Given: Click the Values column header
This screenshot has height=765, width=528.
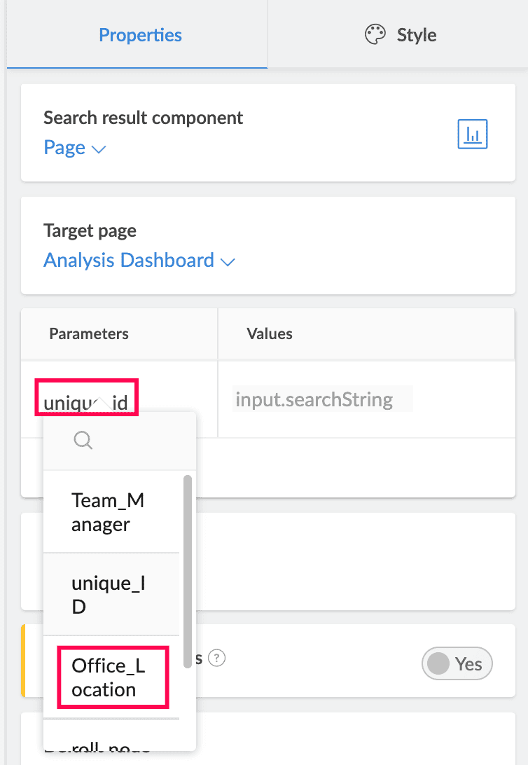Looking at the screenshot, I should [270, 333].
